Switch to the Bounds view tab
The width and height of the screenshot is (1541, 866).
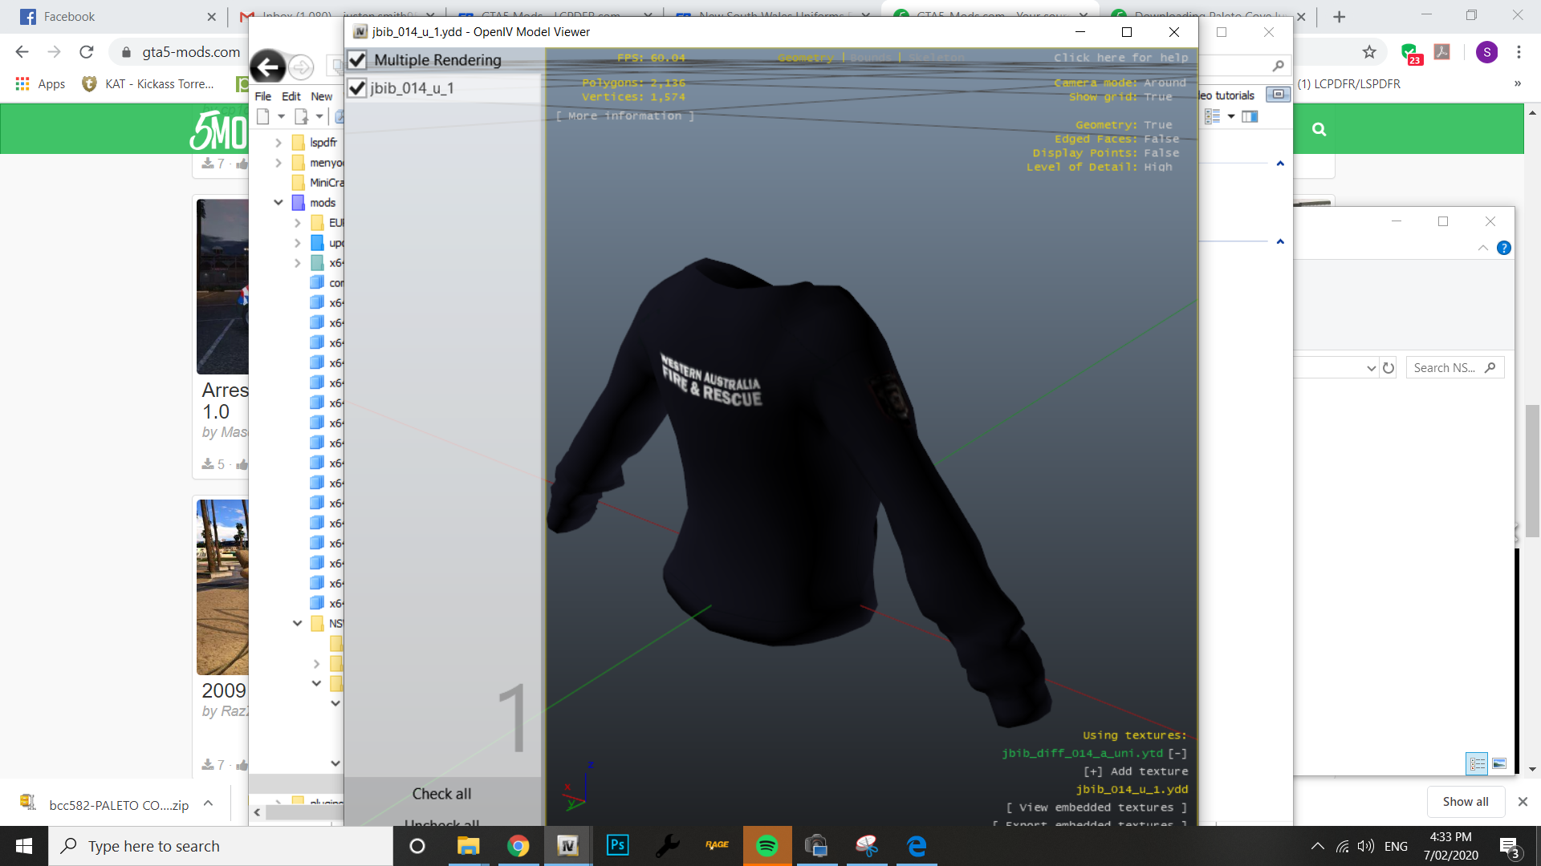pyautogui.click(x=870, y=58)
